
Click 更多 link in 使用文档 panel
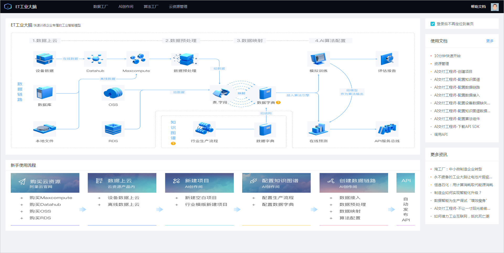click(490, 41)
